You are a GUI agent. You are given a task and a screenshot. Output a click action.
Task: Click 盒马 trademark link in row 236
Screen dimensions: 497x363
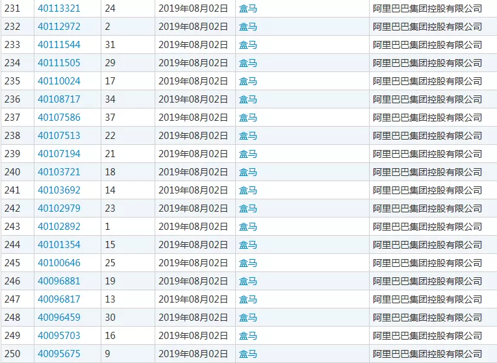point(248,99)
